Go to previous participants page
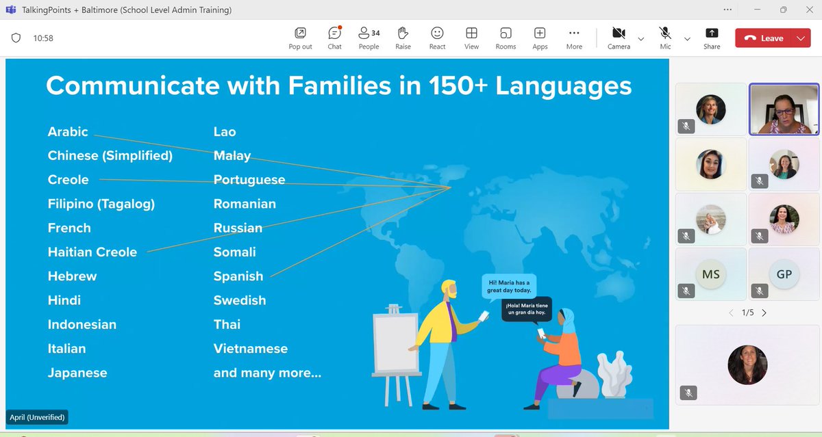The height and width of the screenshot is (437, 822). coord(731,313)
